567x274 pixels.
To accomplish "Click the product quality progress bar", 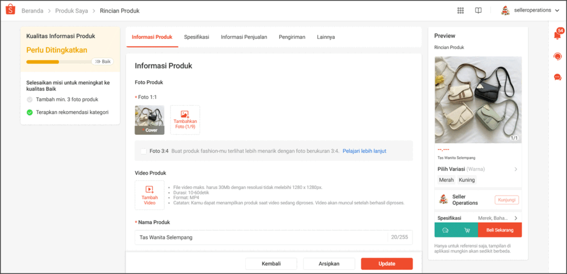I will coord(59,62).
